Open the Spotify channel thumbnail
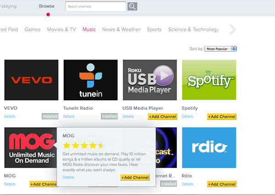This screenshot has width=275, height=195. coord(209,80)
